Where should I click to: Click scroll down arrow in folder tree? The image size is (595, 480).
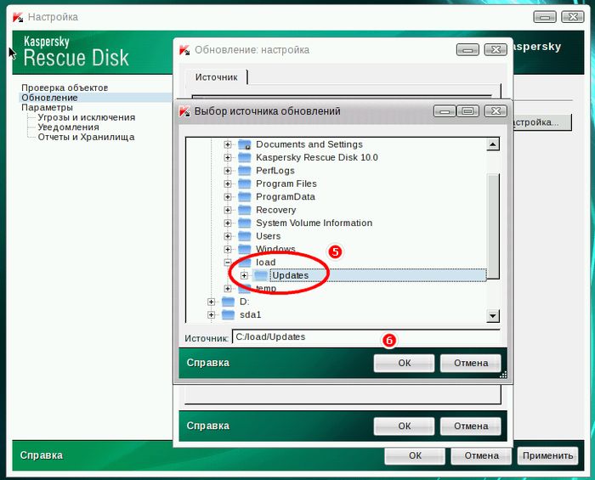492,315
